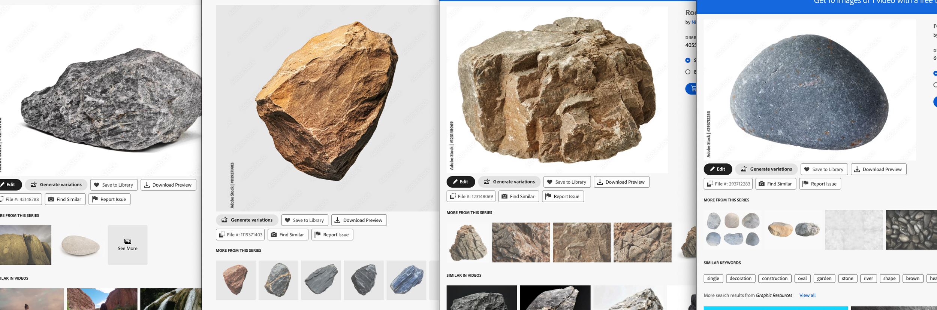Viewport: 937px width, 310px height.
Task: Generate variations of the blue pebble image
Action: point(766,169)
